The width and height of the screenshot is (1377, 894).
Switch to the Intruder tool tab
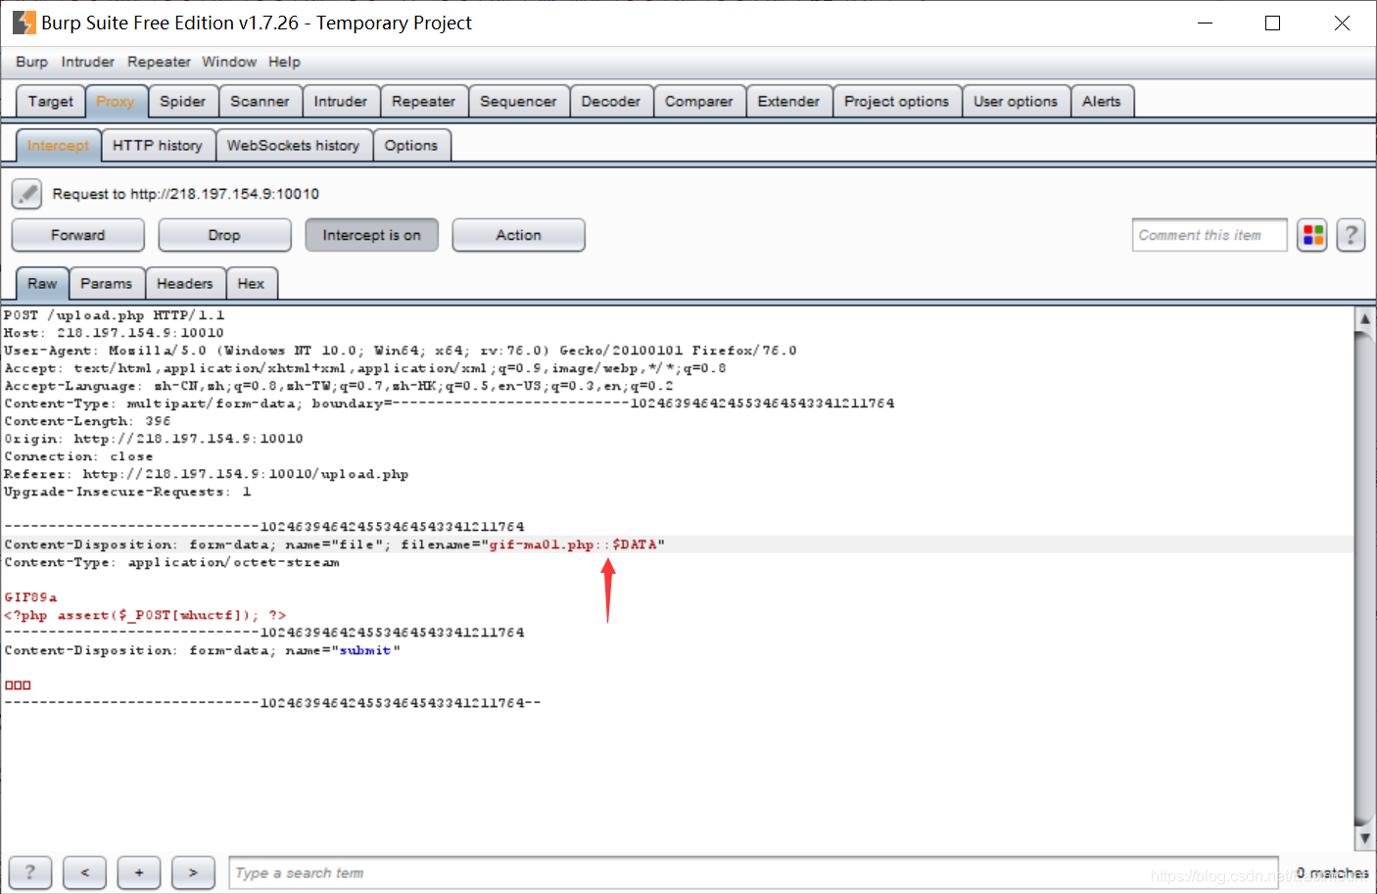[341, 102]
